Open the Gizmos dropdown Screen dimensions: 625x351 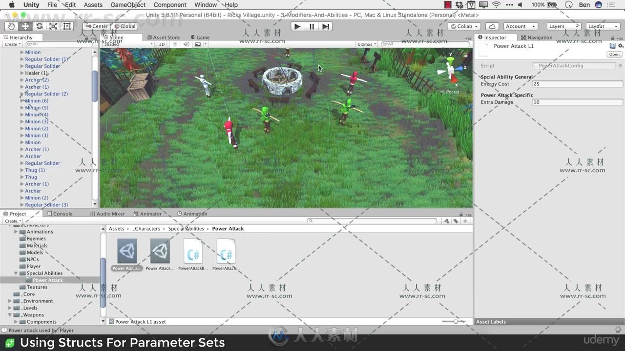click(x=367, y=44)
